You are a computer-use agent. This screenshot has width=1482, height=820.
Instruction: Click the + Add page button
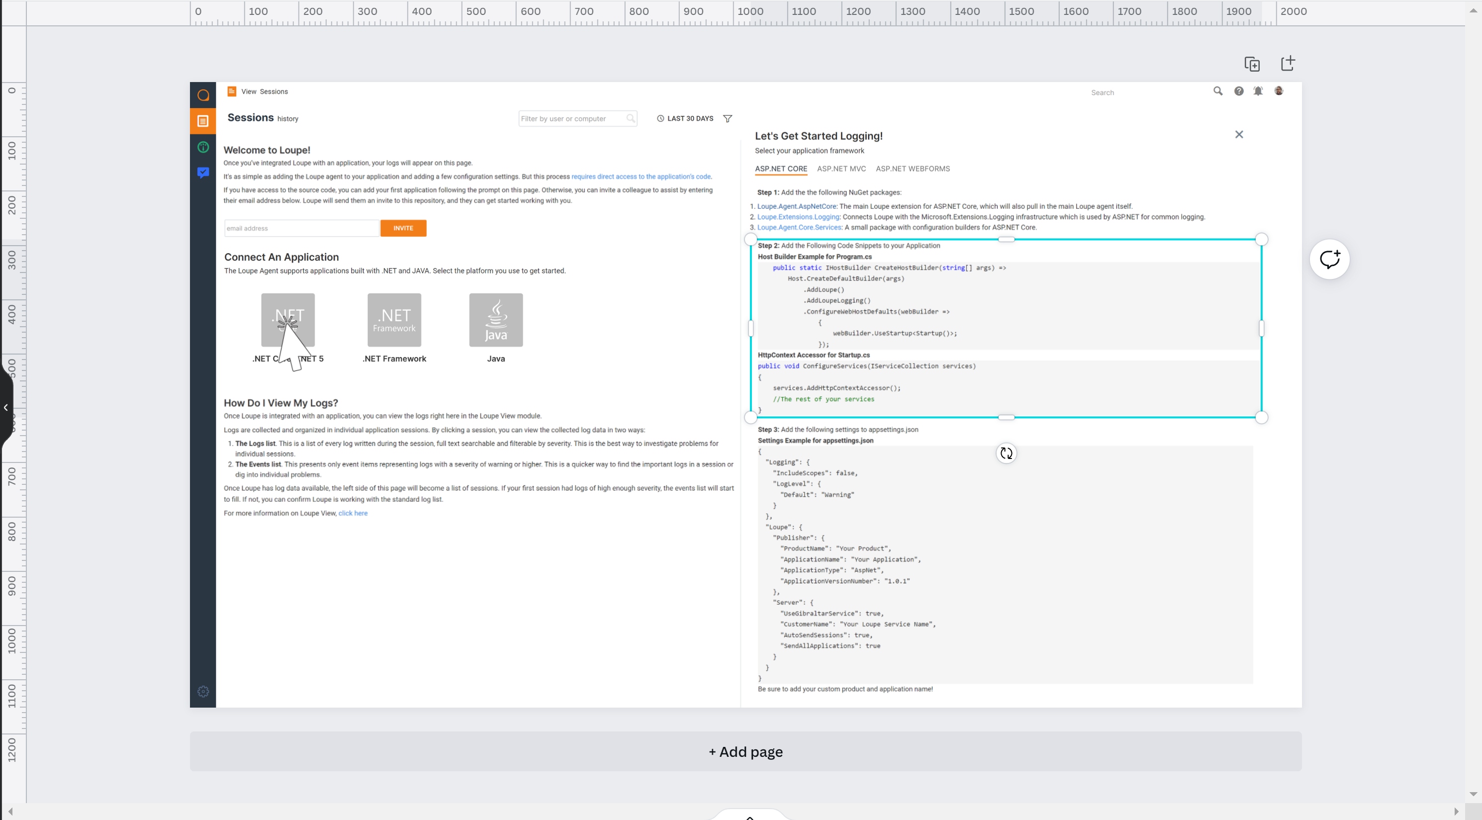pyautogui.click(x=745, y=751)
